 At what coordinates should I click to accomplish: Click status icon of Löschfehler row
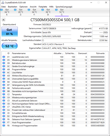pyautogui.click(x=4, y=73)
